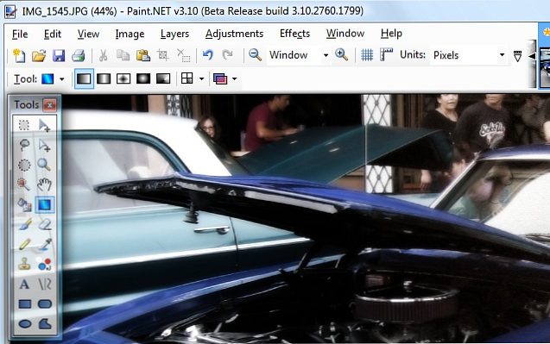Select the Pan hand tool

pyautogui.click(x=45, y=185)
